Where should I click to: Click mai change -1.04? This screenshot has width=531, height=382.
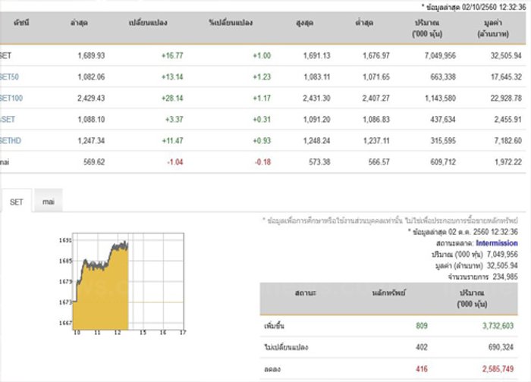pyautogui.click(x=175, y=162)
